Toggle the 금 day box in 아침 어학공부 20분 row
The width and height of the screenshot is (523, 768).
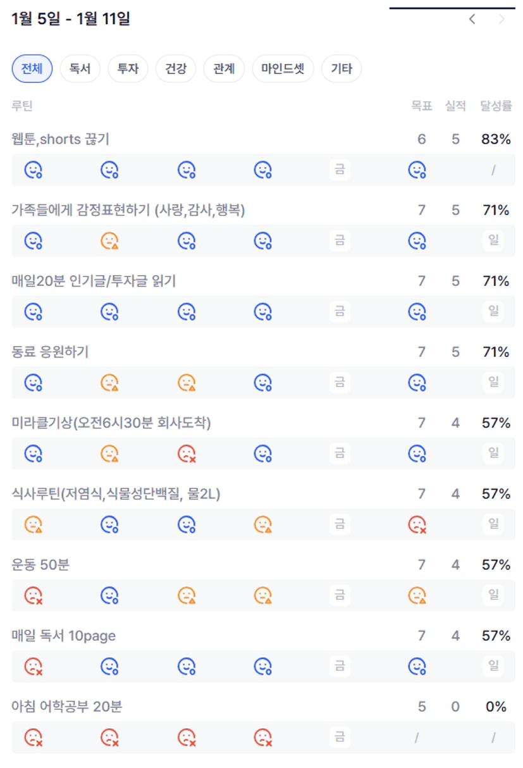point(340,736)
